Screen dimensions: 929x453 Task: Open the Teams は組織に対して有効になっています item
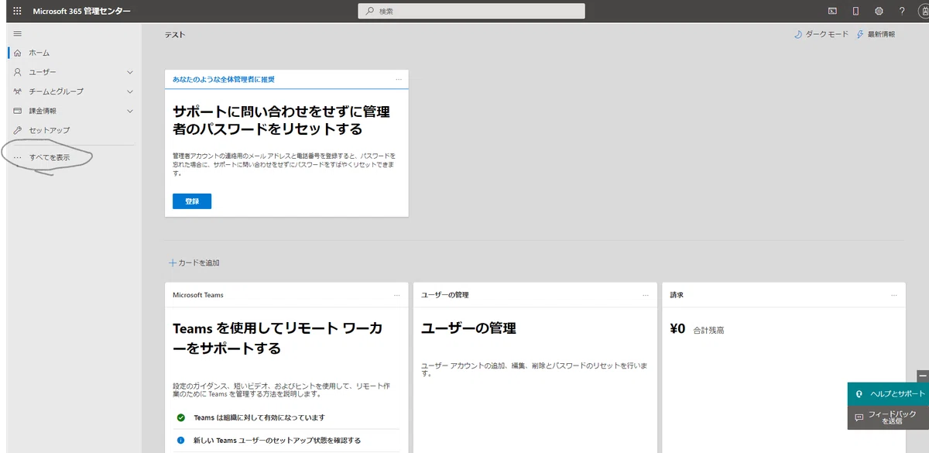coord(259,417)
